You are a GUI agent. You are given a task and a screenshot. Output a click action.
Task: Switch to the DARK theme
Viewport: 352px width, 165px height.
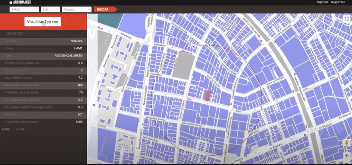coord(6,129)
